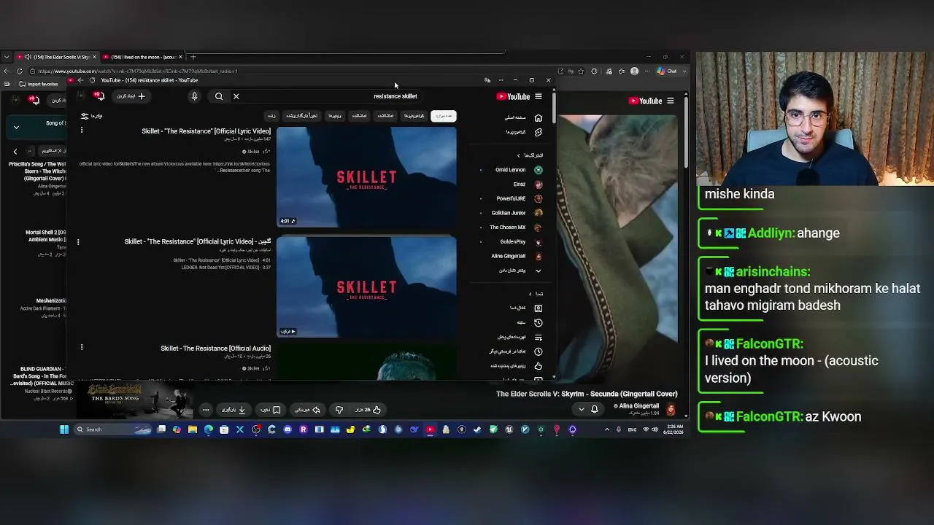
Task: Select the highlighted All results filter chip
Action: pyautogui.click(x=443, y=116)
